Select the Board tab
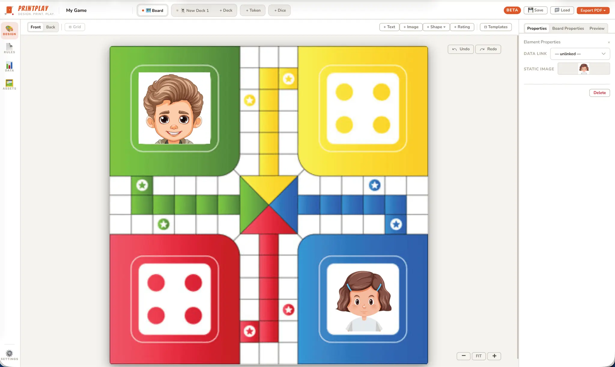The image size is (615, 367). [x=153, y=10]
